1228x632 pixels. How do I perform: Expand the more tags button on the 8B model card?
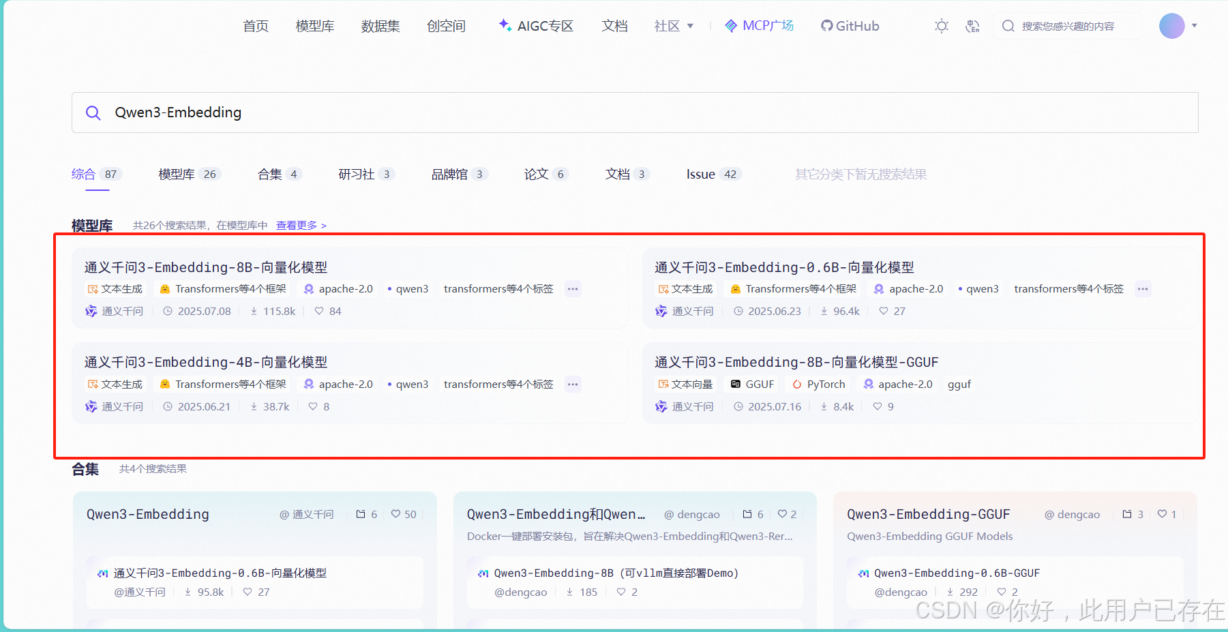click(573, 289)
